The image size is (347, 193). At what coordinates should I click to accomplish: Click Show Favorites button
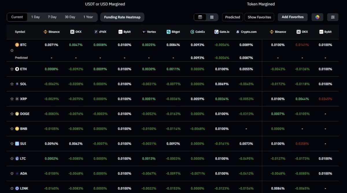pos(259,17)
